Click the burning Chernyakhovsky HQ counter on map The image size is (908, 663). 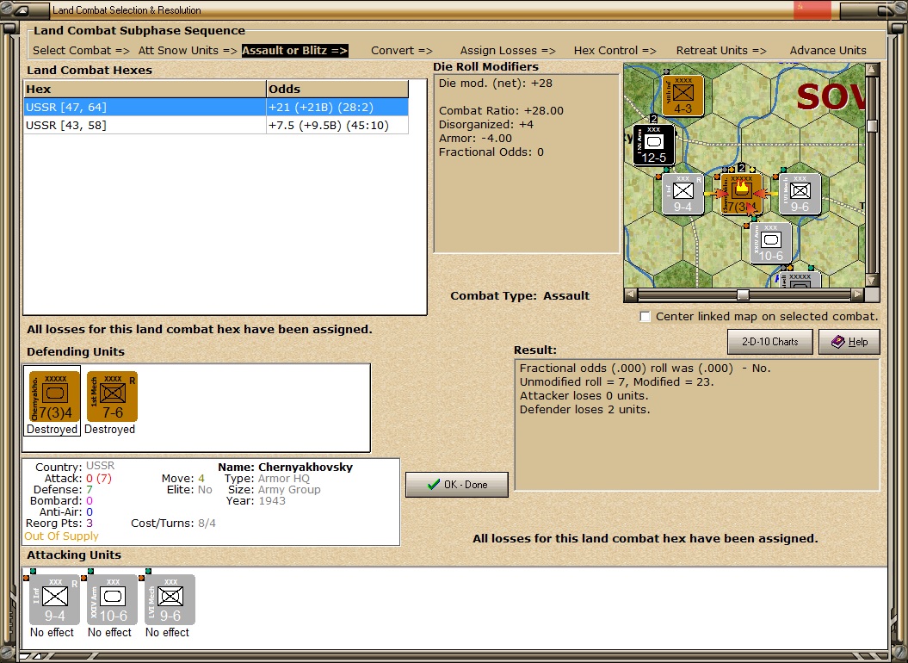[x=741, y=194]
